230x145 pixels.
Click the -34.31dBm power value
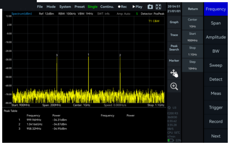[60, 120]
